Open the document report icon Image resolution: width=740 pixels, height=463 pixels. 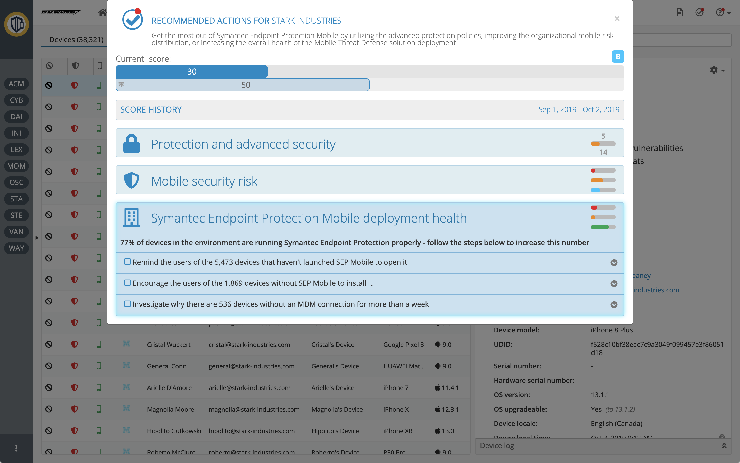680,13
